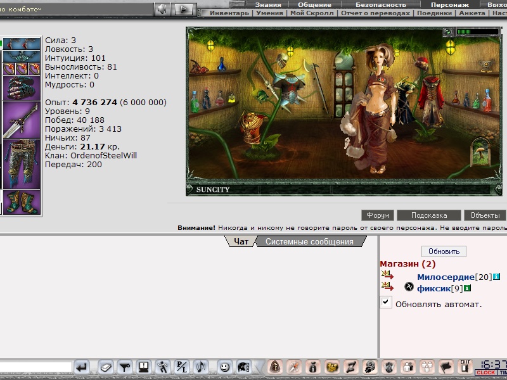Switch to the Чат tab
Viewport: 507px width, 380px height.
pos(241,241)
